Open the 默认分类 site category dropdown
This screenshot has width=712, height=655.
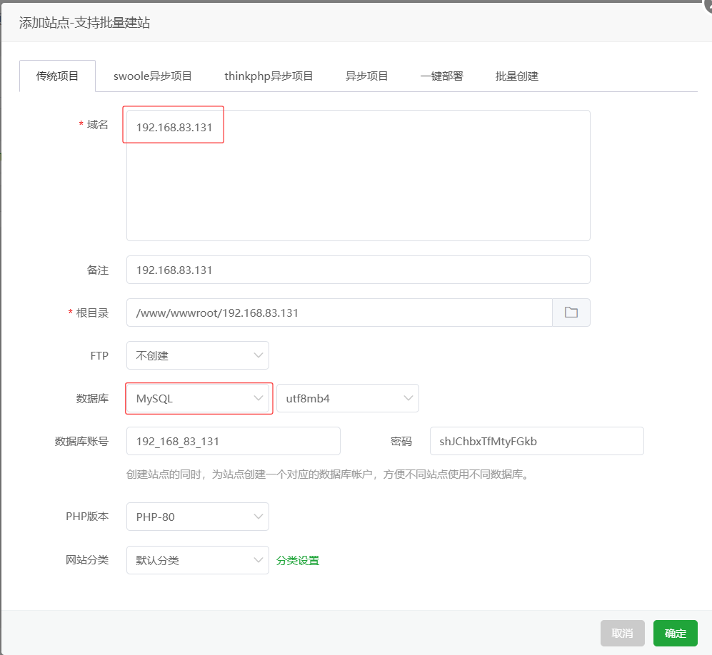[198, 560]
